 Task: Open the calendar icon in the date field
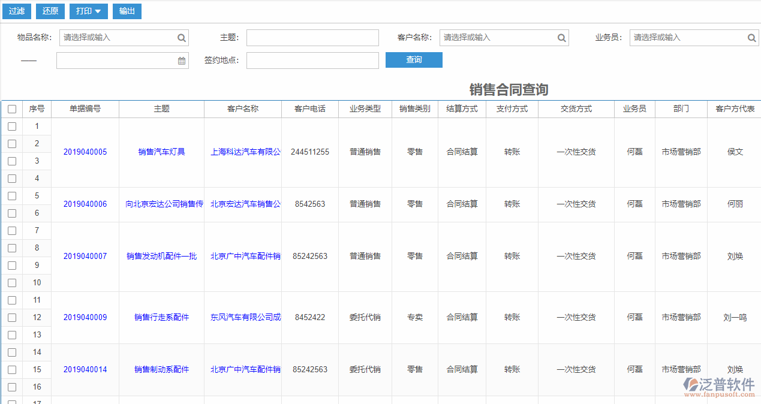point(182,60)
